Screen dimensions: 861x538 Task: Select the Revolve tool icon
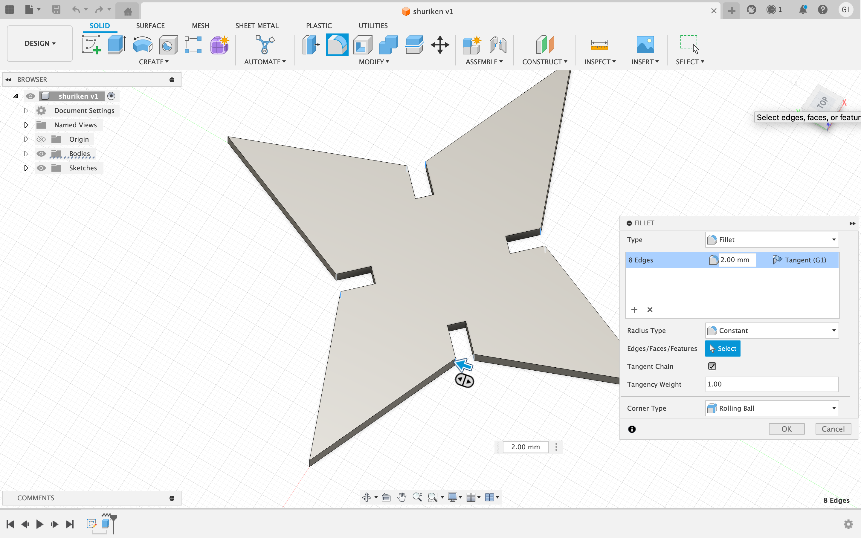click(143, 45)
